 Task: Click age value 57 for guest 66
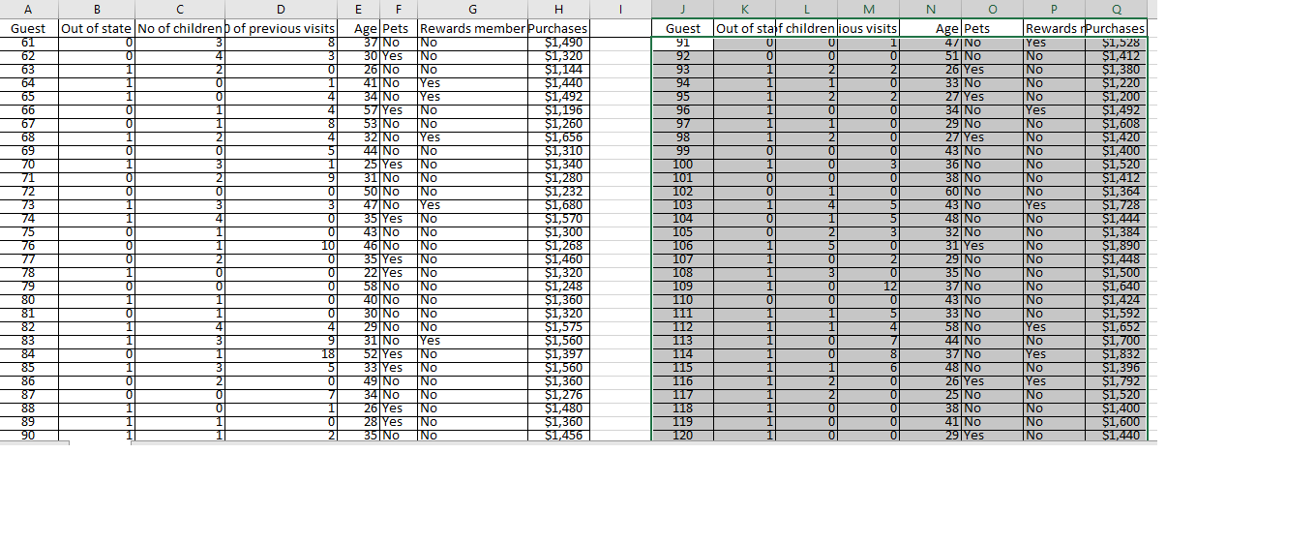358,110
